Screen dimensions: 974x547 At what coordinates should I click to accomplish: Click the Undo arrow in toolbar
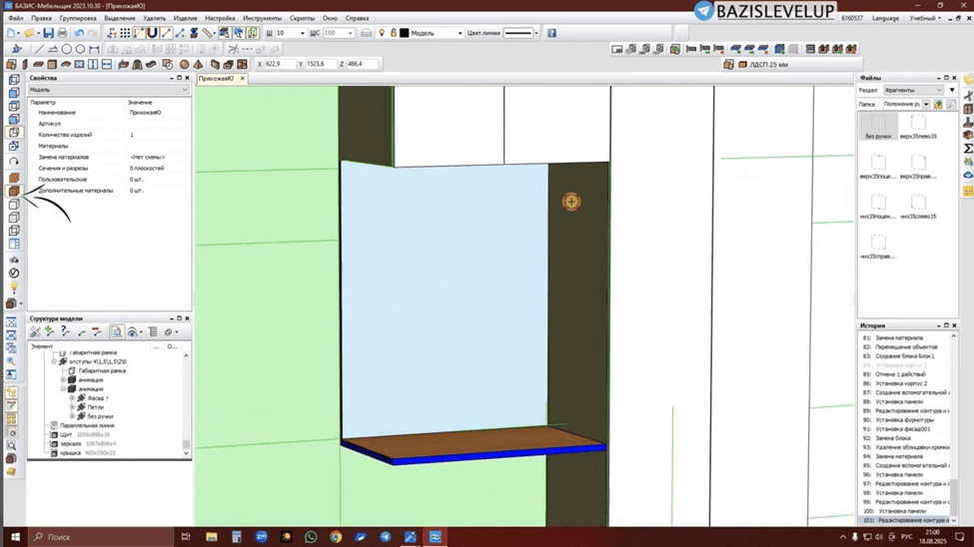(79, 33)
